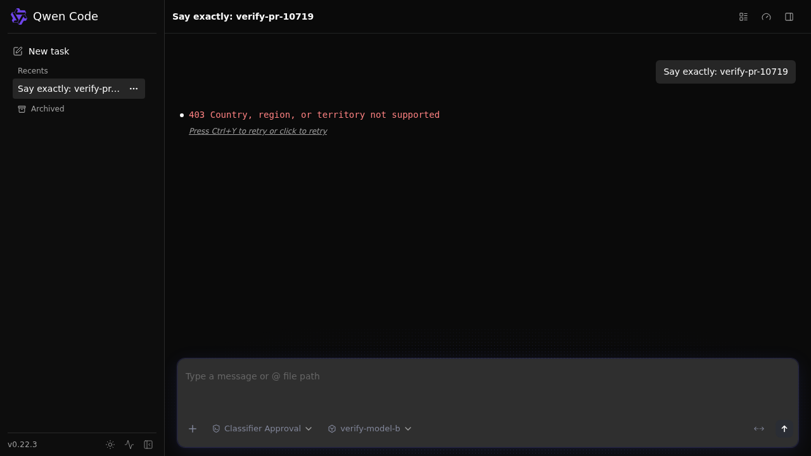
Task: Open the Classifier Approval dropdown
Action: pos(262,429)
